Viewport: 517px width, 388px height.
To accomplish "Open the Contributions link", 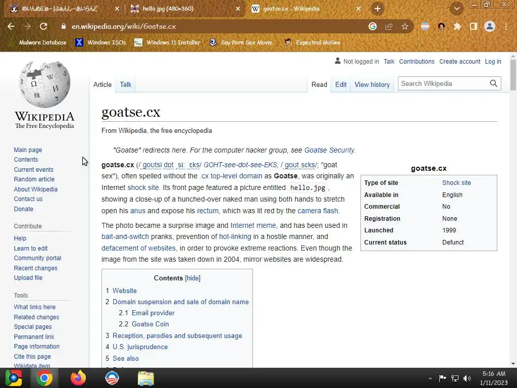I will [x=417, y=61].
